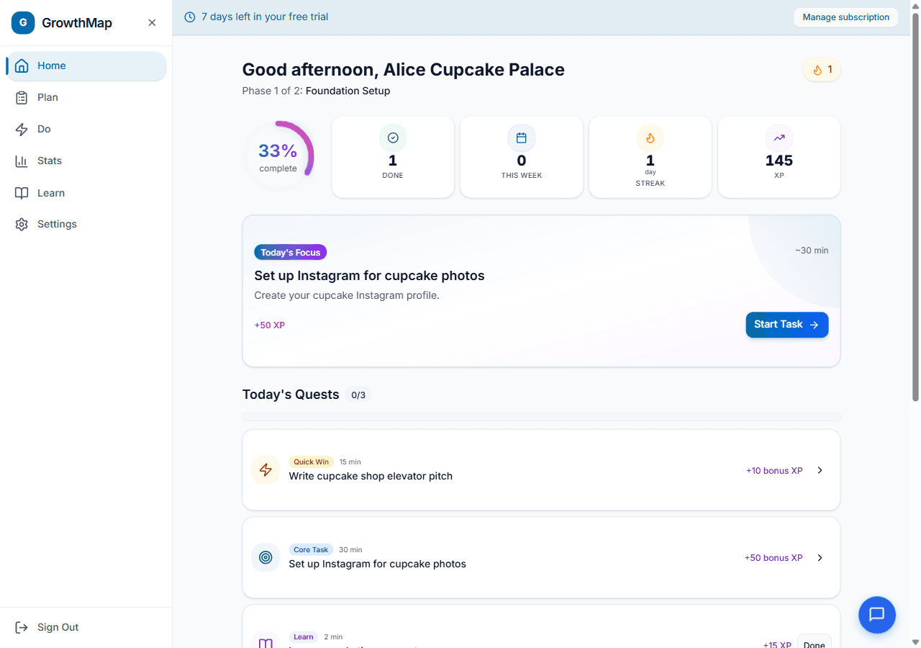Click the lightning bolt Quick Win icon
Image resolution: width=921 pixels, height=648 pixels.
pos(266,470)
